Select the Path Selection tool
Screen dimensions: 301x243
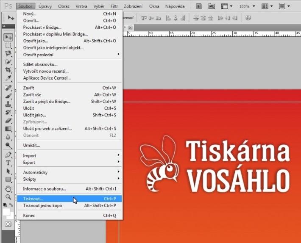pos(8,171)
